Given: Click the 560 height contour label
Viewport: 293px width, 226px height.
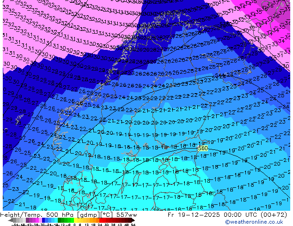Looking at the screenshot, I should point(203,149).
